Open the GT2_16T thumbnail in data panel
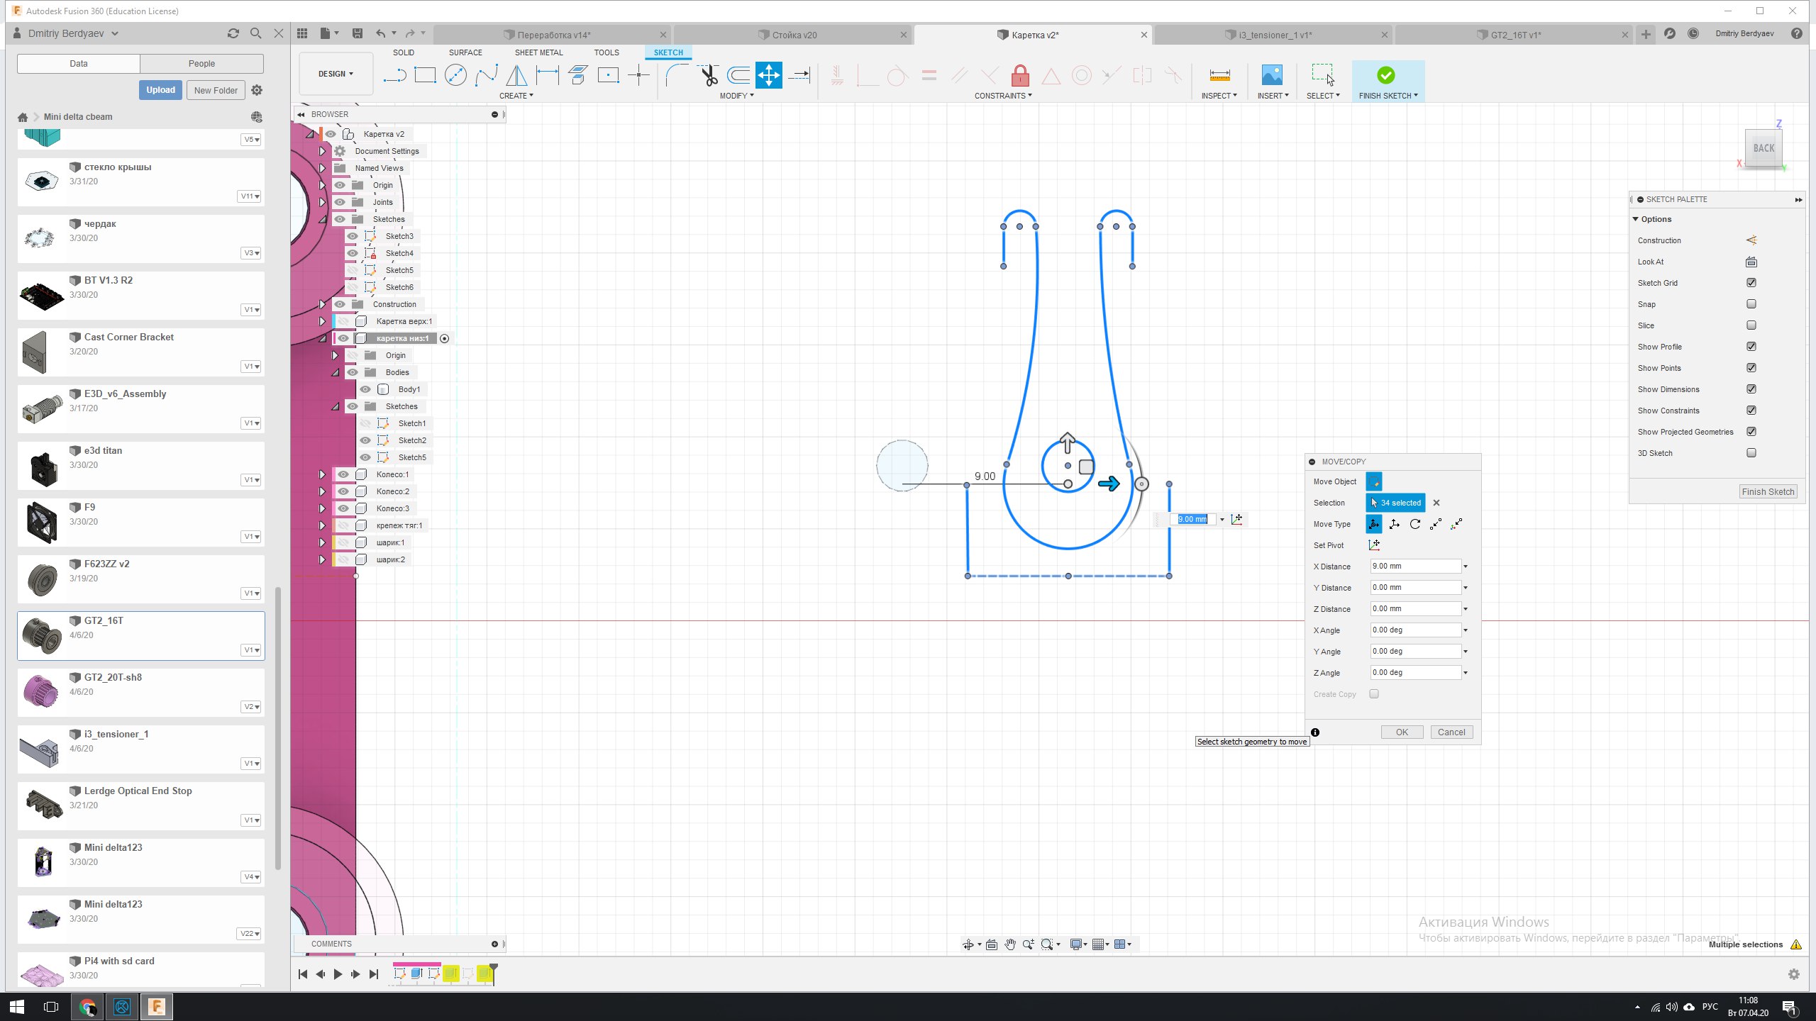Viewport: 1816px width, 1021px height. [x=42, y=635]
